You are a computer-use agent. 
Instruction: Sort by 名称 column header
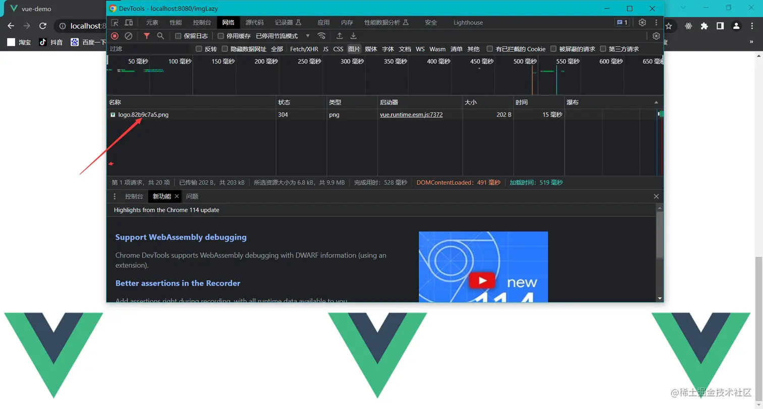coord(191,102)
